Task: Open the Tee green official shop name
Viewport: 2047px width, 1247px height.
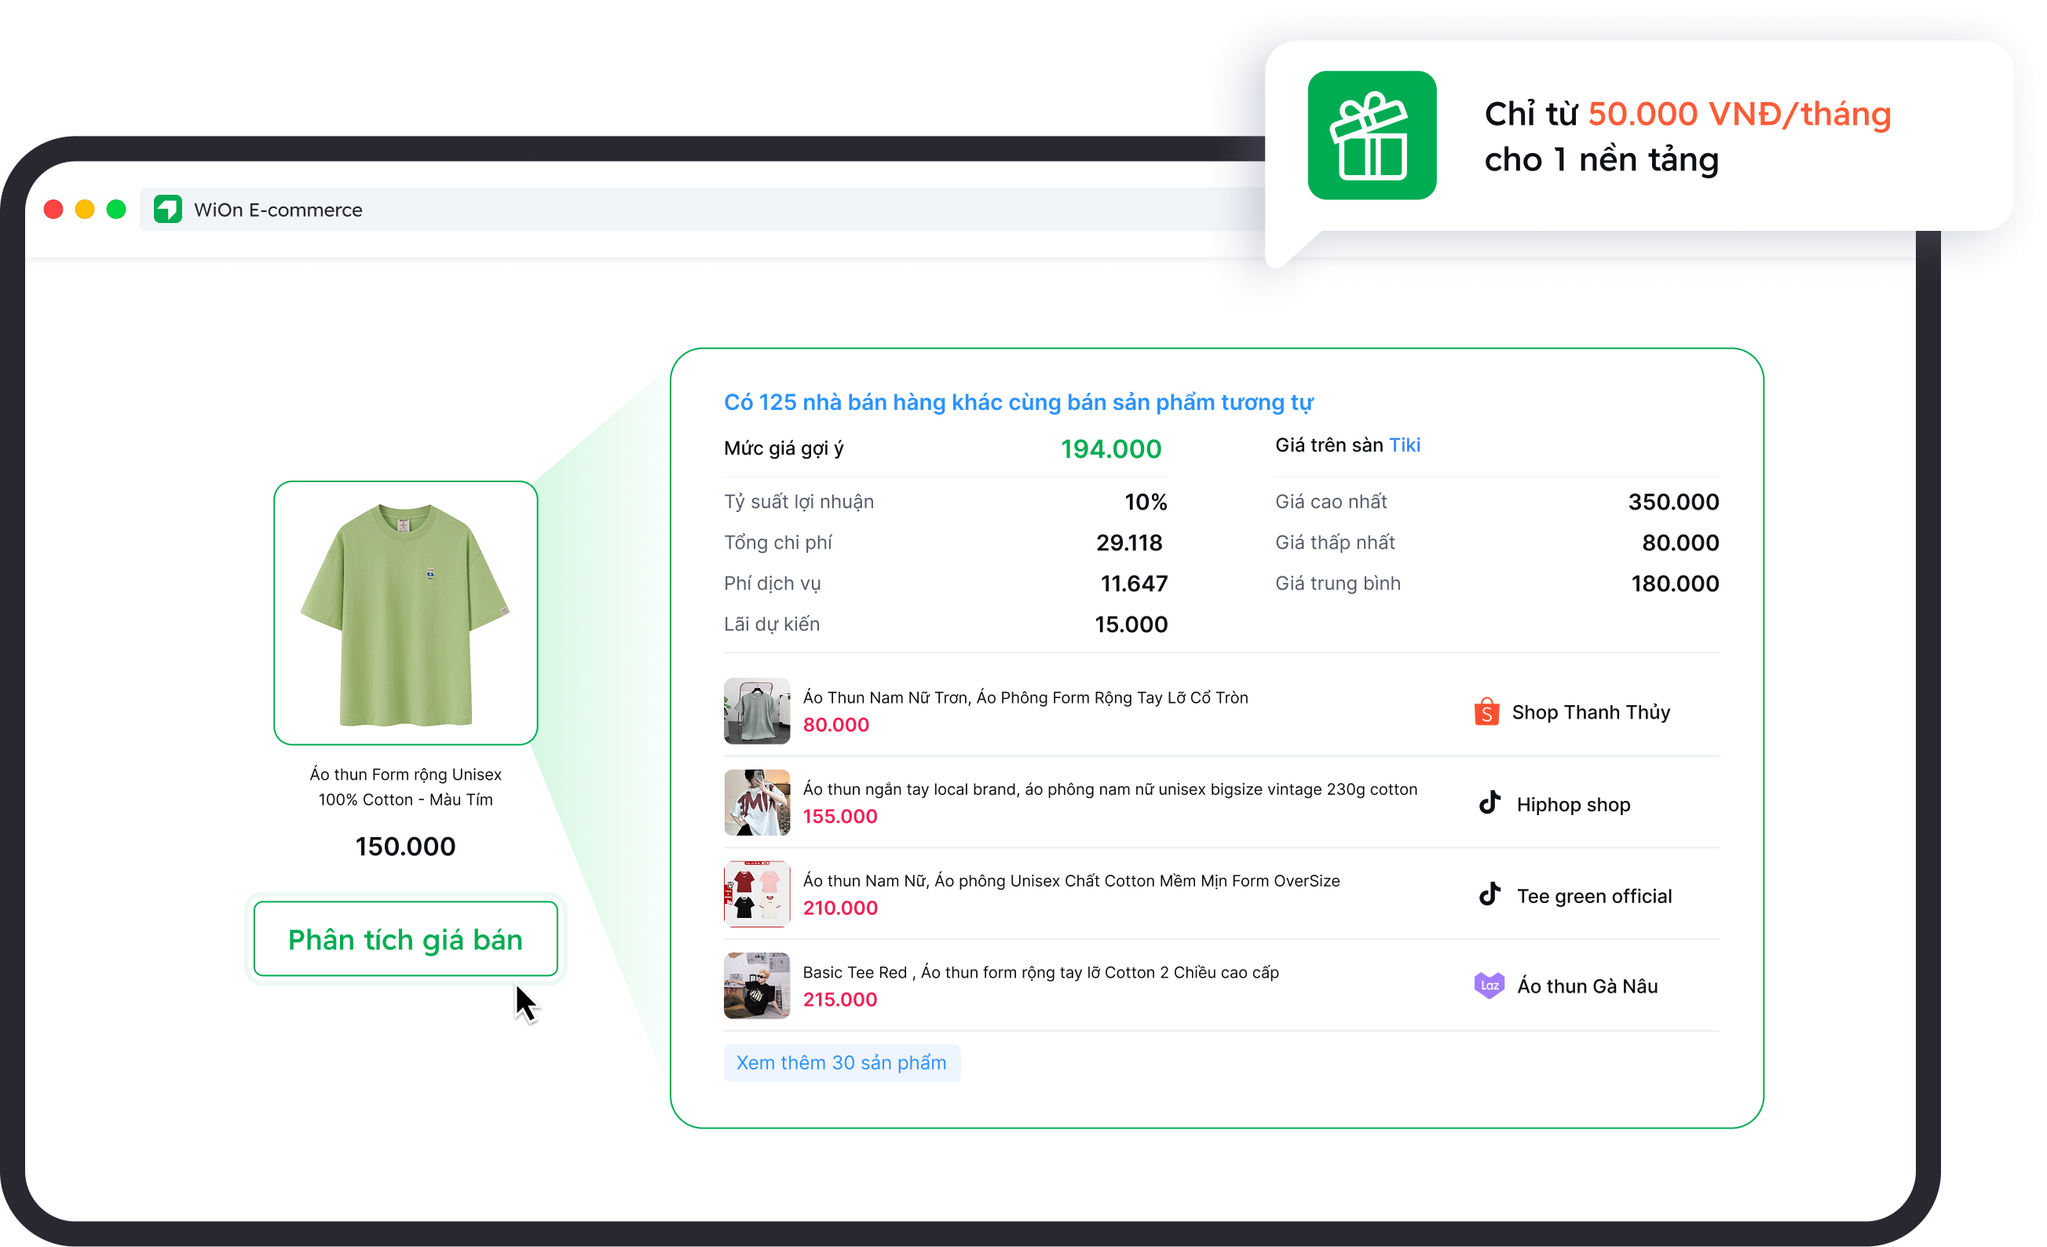Action: [1593, 895]
